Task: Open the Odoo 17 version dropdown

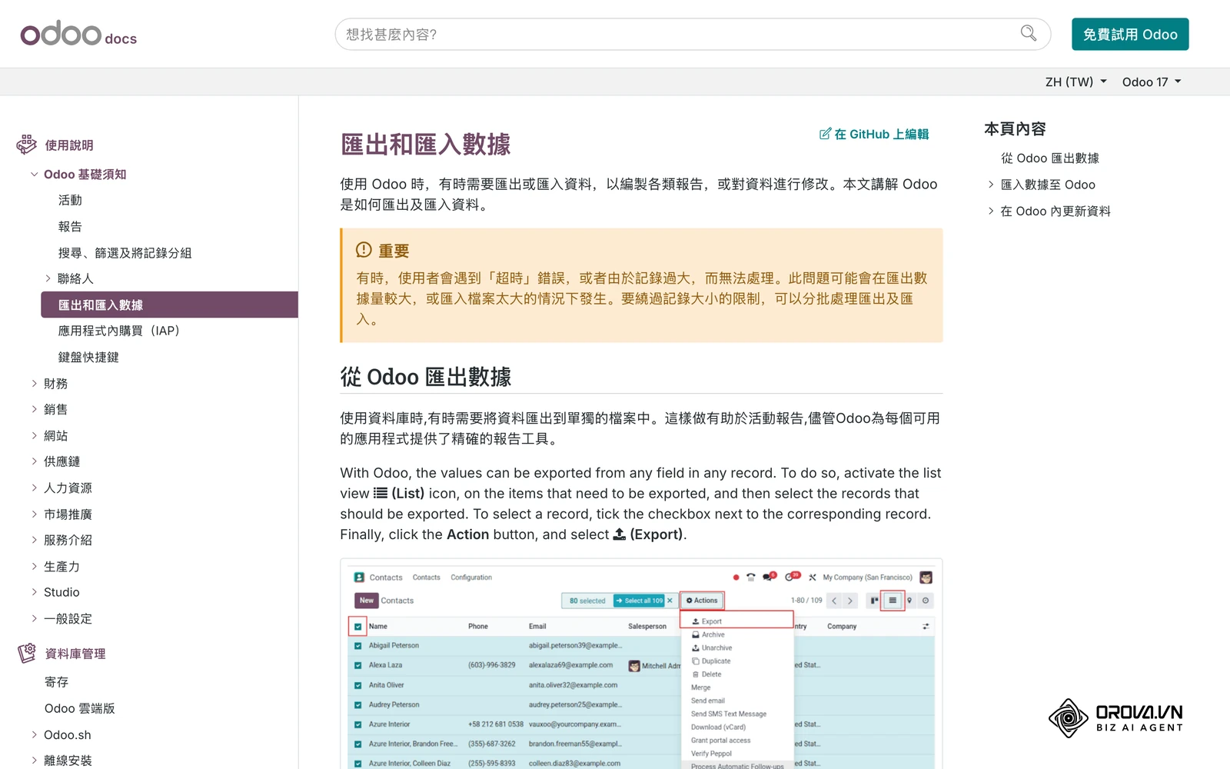Action: 1151,82
